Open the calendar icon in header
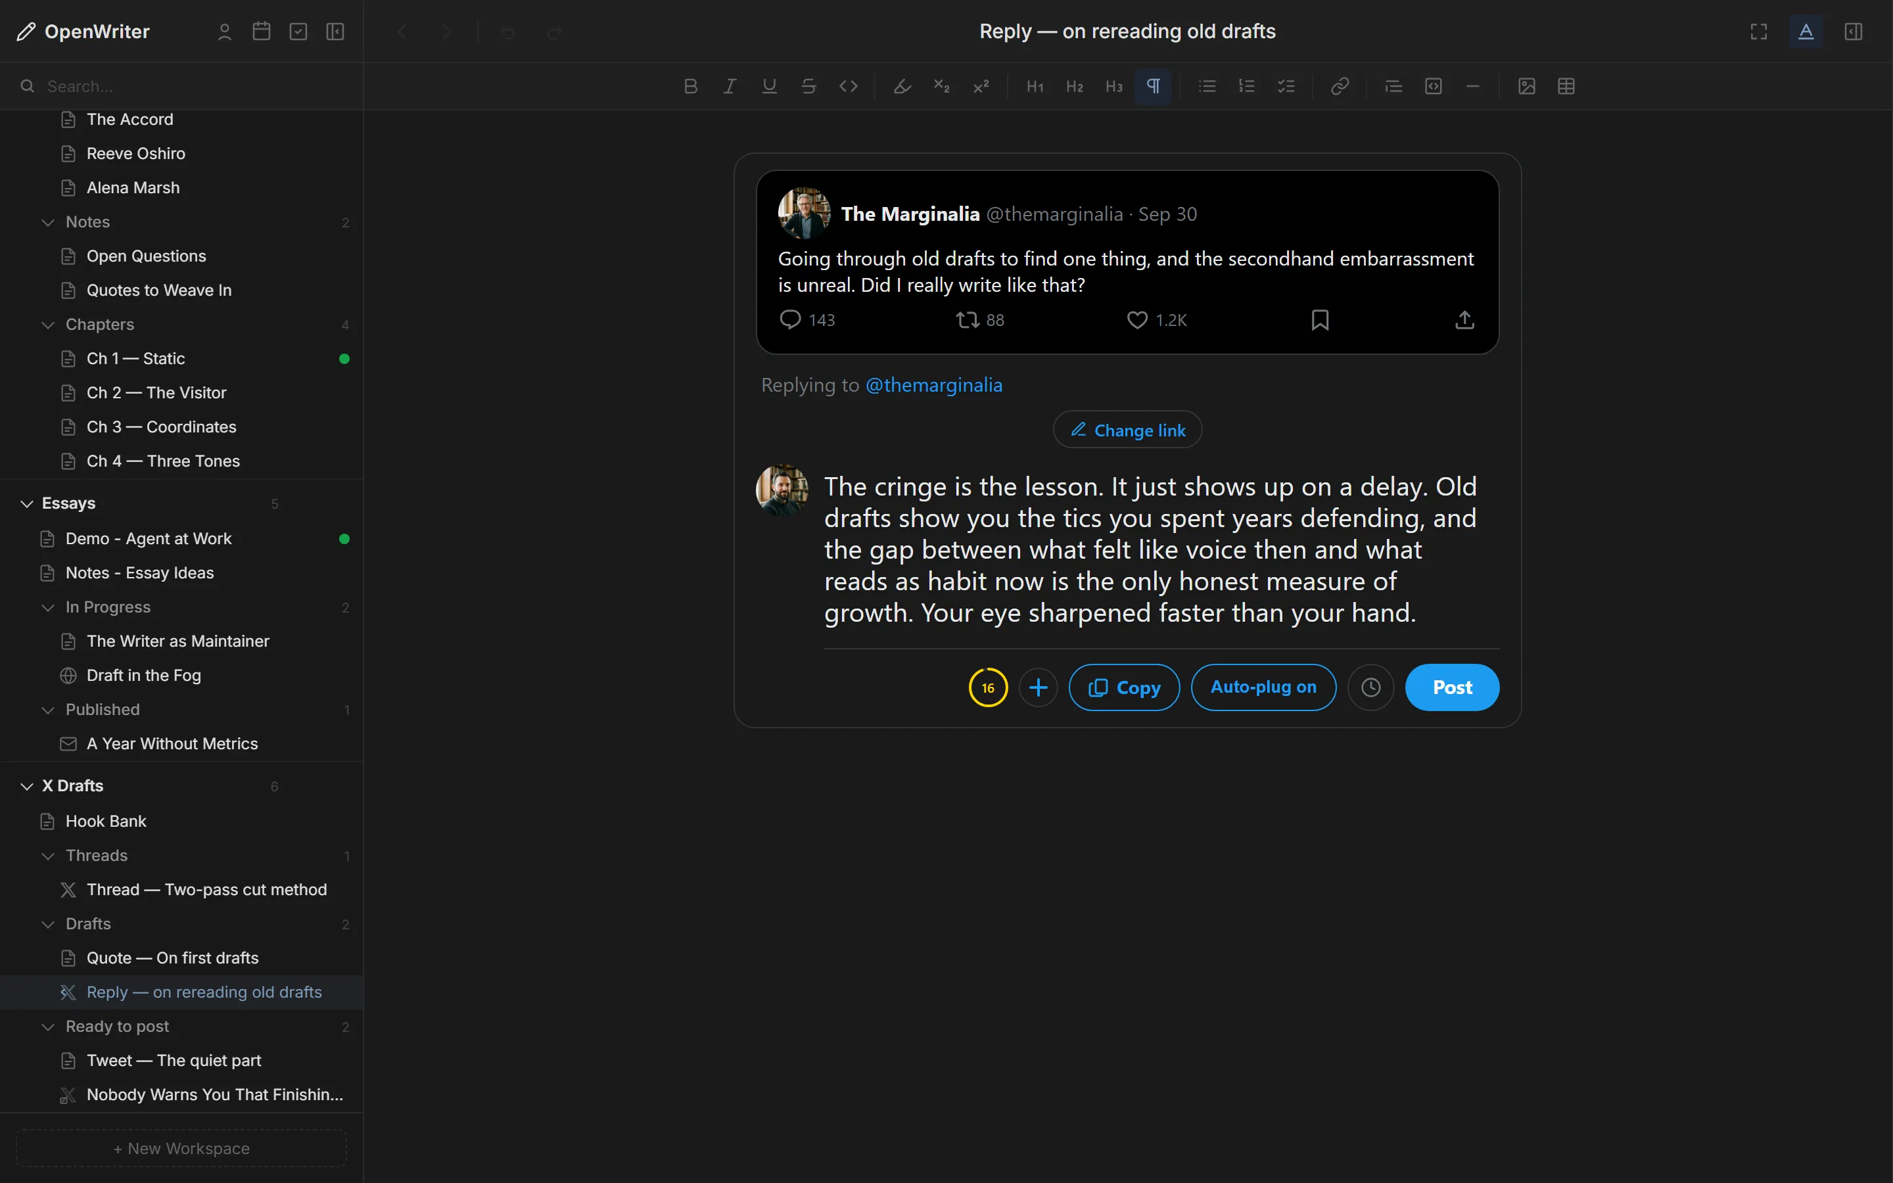The height and width of the screenshot is (1183, 1893). (x=261, y=32)
